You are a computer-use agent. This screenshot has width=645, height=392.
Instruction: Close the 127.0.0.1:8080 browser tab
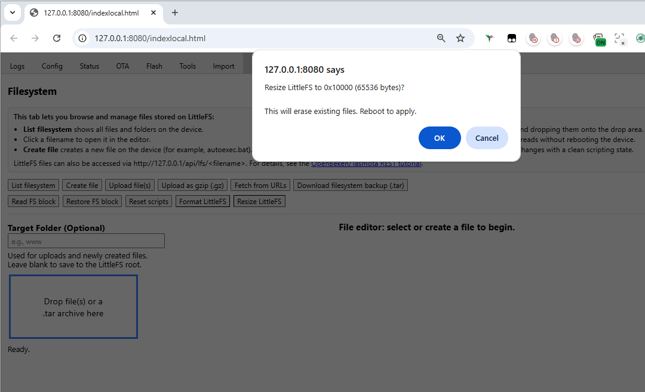click(x=153, y=13)
